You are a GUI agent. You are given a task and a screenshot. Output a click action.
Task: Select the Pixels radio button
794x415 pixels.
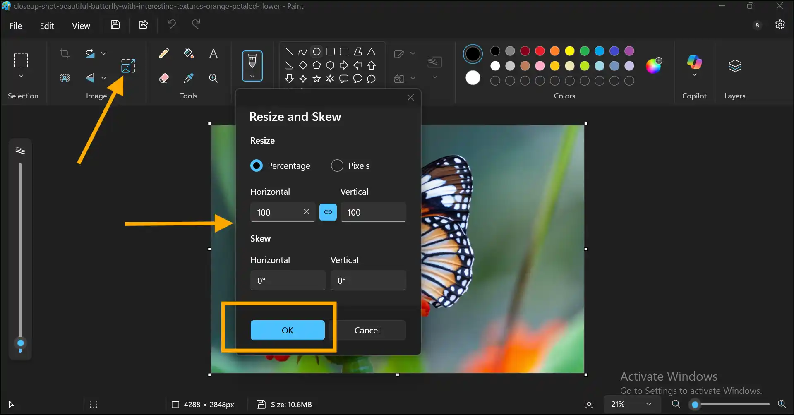[x=337, y=166]
